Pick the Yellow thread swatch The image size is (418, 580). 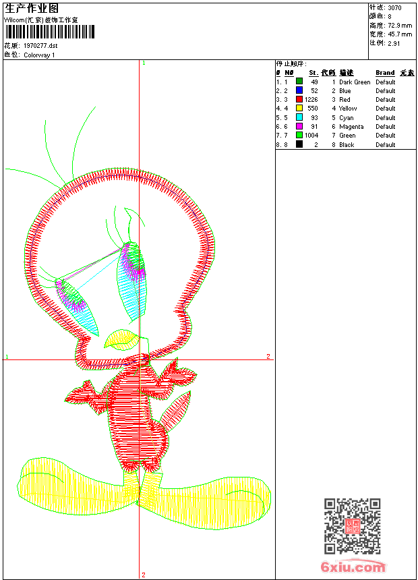(x=299, y=108)
